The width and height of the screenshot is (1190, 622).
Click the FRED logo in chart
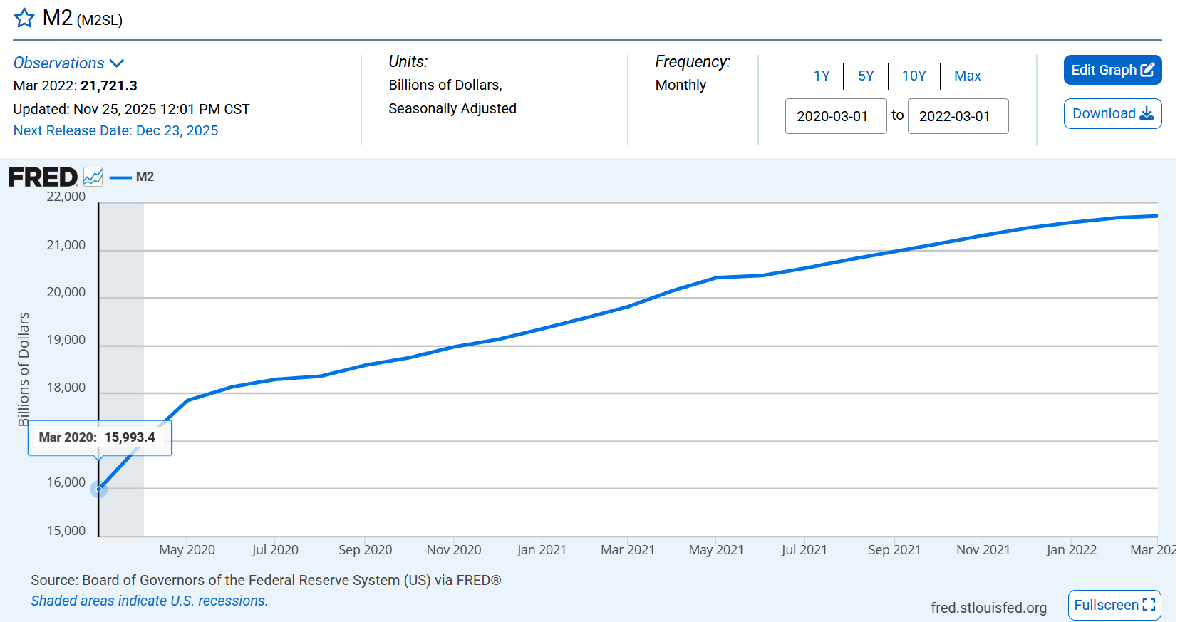point(43,177)
